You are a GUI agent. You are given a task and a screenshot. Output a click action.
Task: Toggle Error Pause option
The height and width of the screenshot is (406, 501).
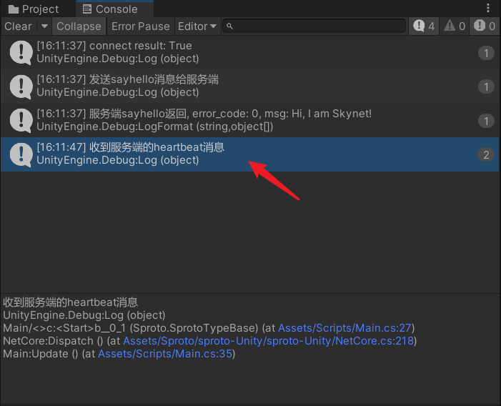(x=141, y=26)
